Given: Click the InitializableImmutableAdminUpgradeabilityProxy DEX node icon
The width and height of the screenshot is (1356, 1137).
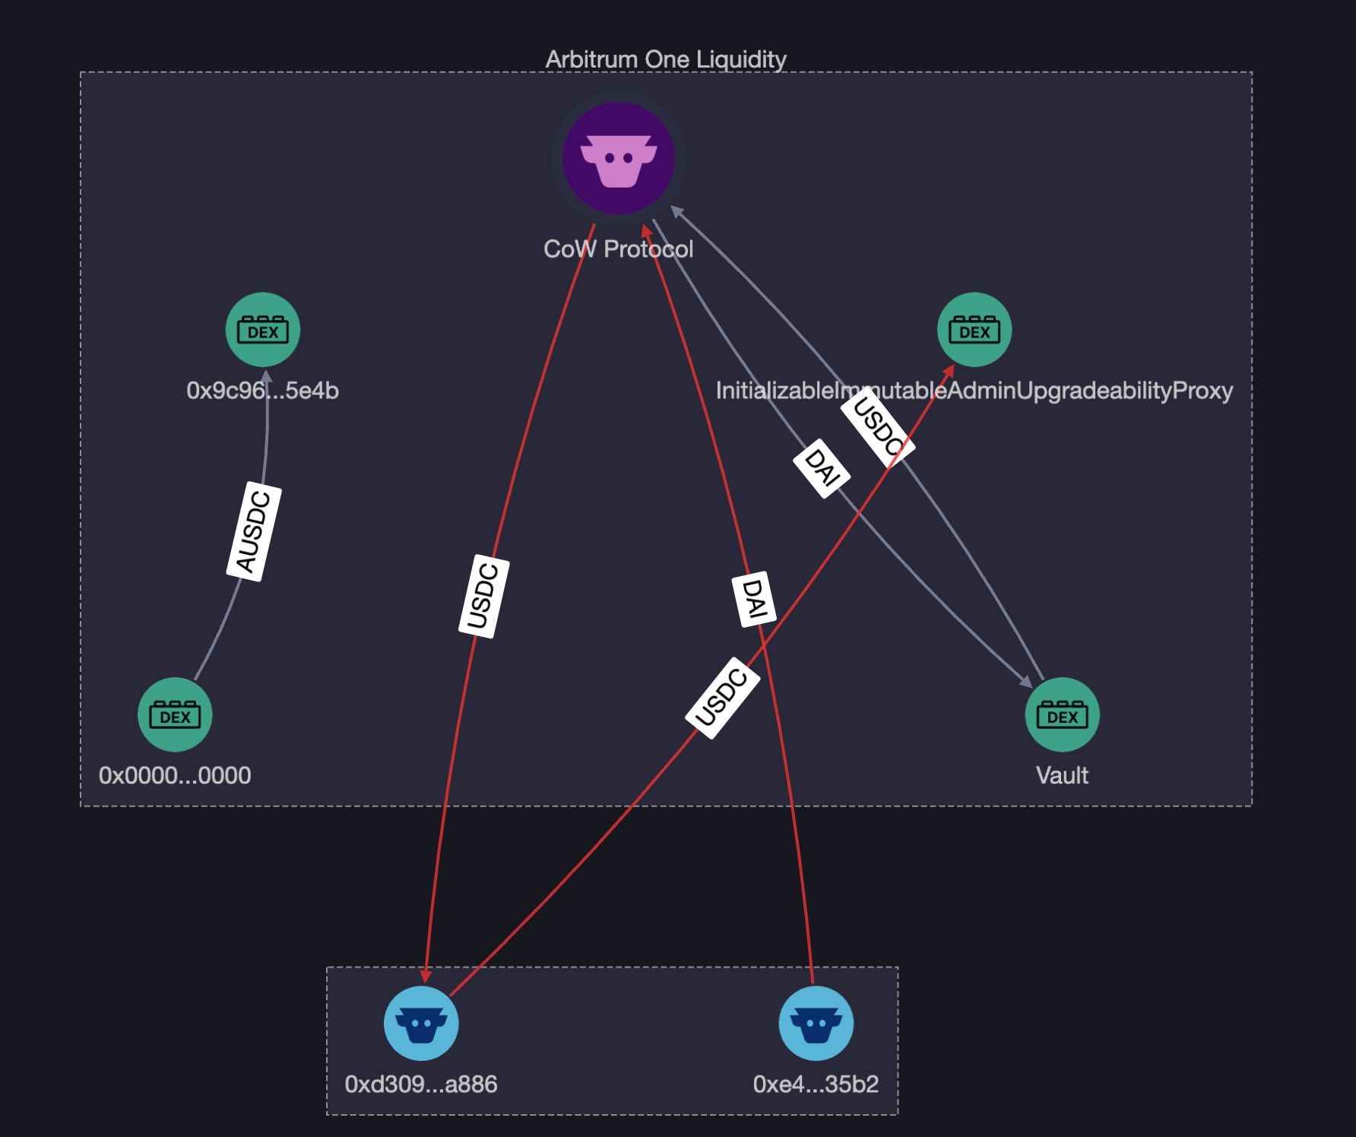Looking at the screenshot, I should [974, 330].
